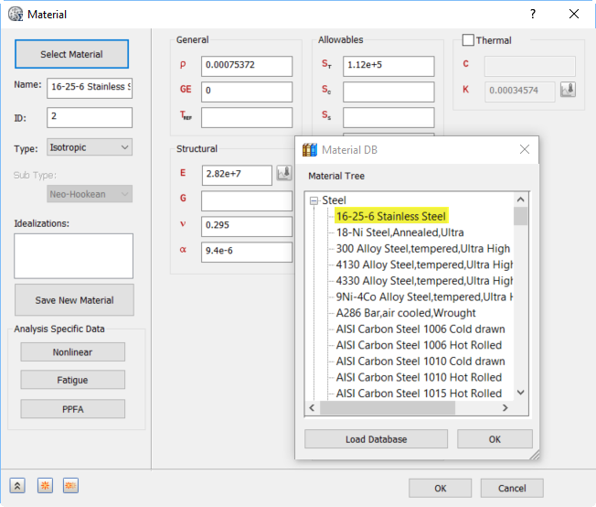The height and width of the screenshot is (507, 596).
Task: Click the tree horizontal scroll right arrow
Action: tap(506, 407)
